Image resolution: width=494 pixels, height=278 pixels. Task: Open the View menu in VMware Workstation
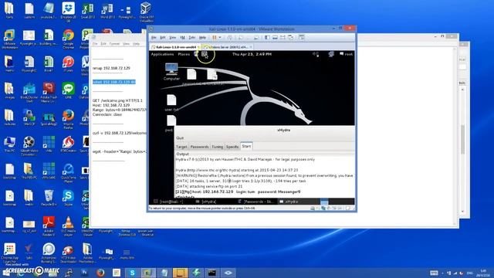(x=173, y=38)
